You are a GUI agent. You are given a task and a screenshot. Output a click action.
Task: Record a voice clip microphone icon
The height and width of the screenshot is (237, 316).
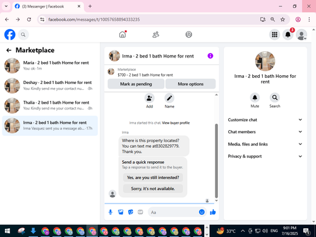[x=111, y=212]
